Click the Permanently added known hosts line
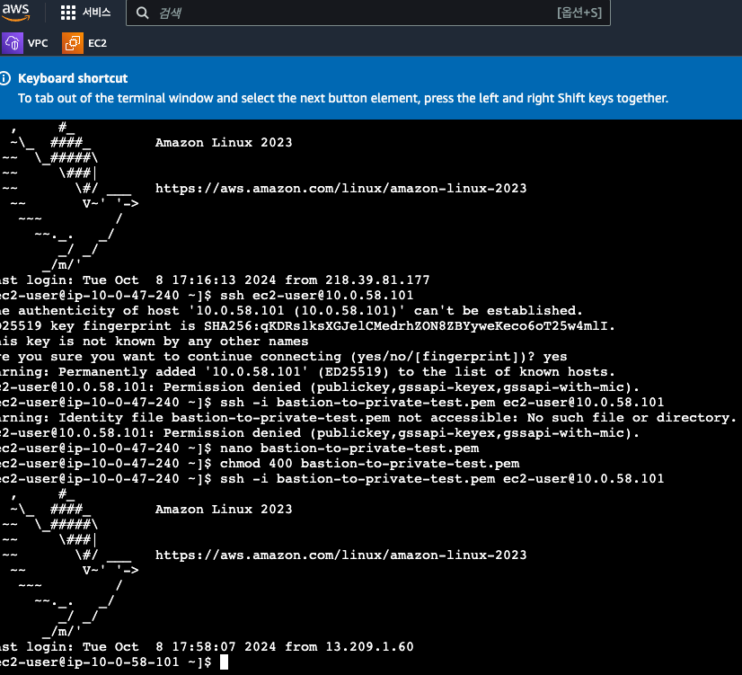Image resolution: width=742 pixels, height=675 pixels. [x=307, y=371]
